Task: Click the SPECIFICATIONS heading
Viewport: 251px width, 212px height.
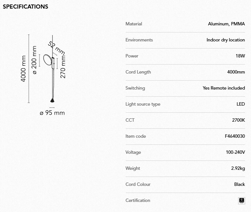Action: point(25,7)
